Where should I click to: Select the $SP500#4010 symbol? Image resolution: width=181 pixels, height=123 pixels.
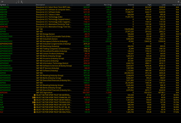[x=5, y=78]
